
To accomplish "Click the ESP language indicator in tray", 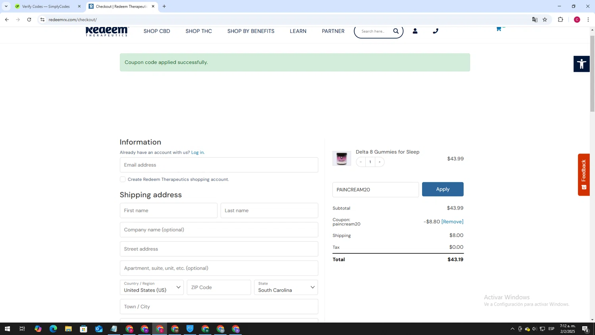I will (551, 329).
